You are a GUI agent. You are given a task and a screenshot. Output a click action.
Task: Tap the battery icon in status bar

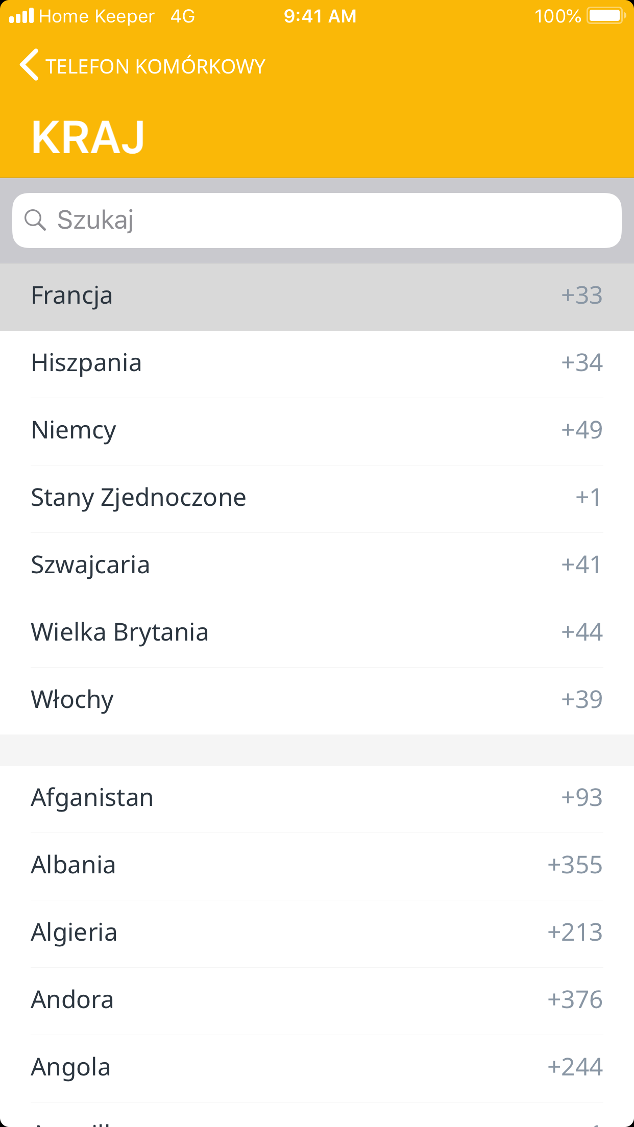[x=606, y=16]
